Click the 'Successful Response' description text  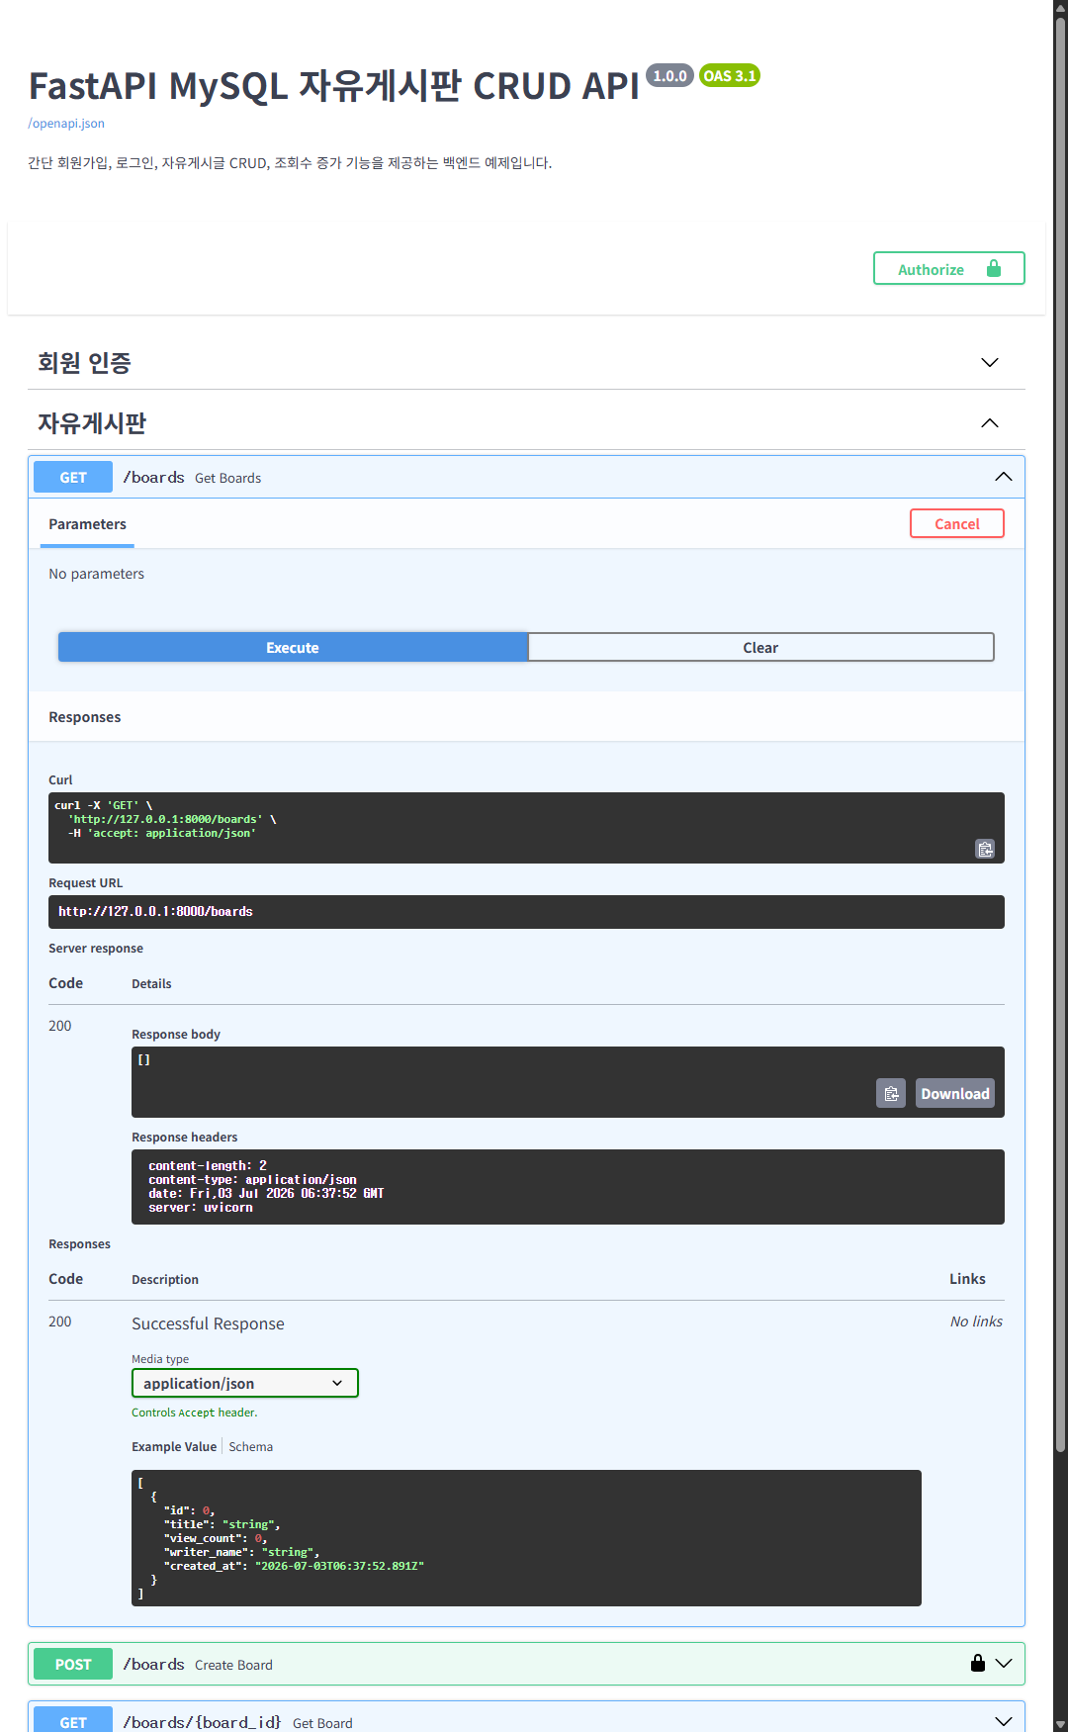click(208, 1323)
